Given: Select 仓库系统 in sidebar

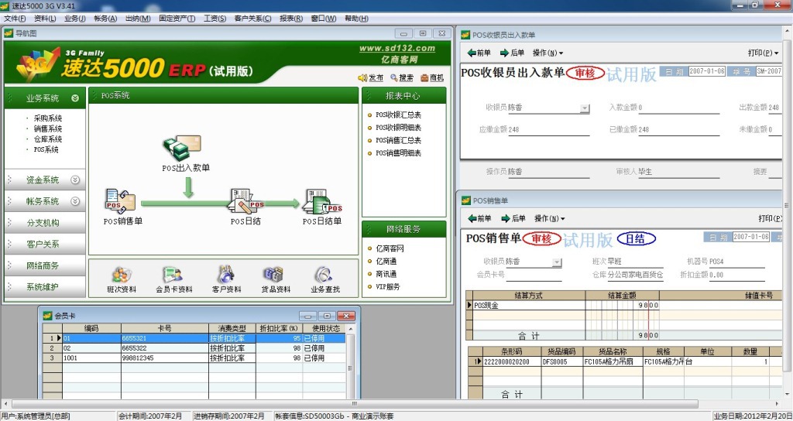Looking at the screenshot, I should click(47, 139).
